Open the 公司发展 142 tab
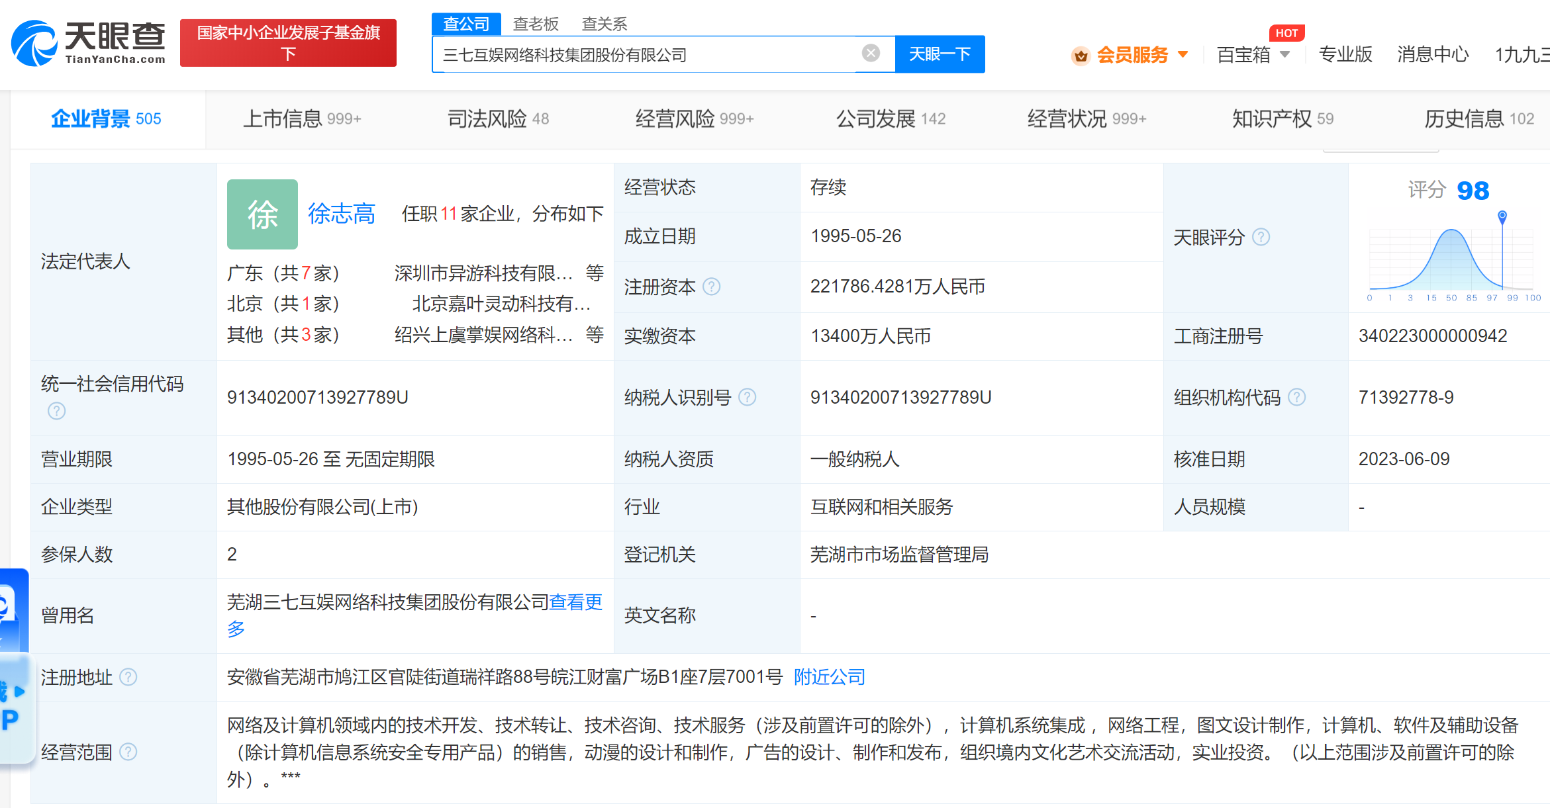 pos(891,118)
